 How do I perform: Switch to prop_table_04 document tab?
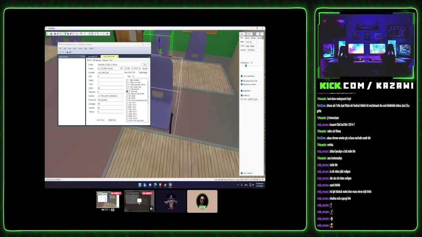point(93,57)
